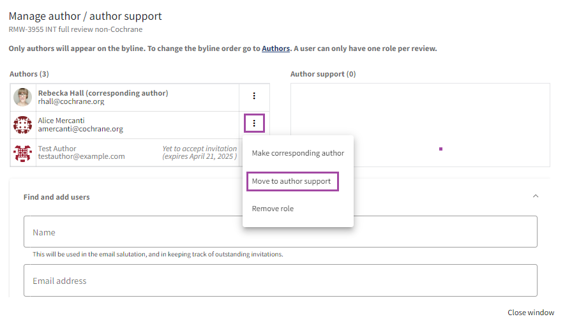Click the Close window button
Screen dimensions: 572x333
click(531, 313)
